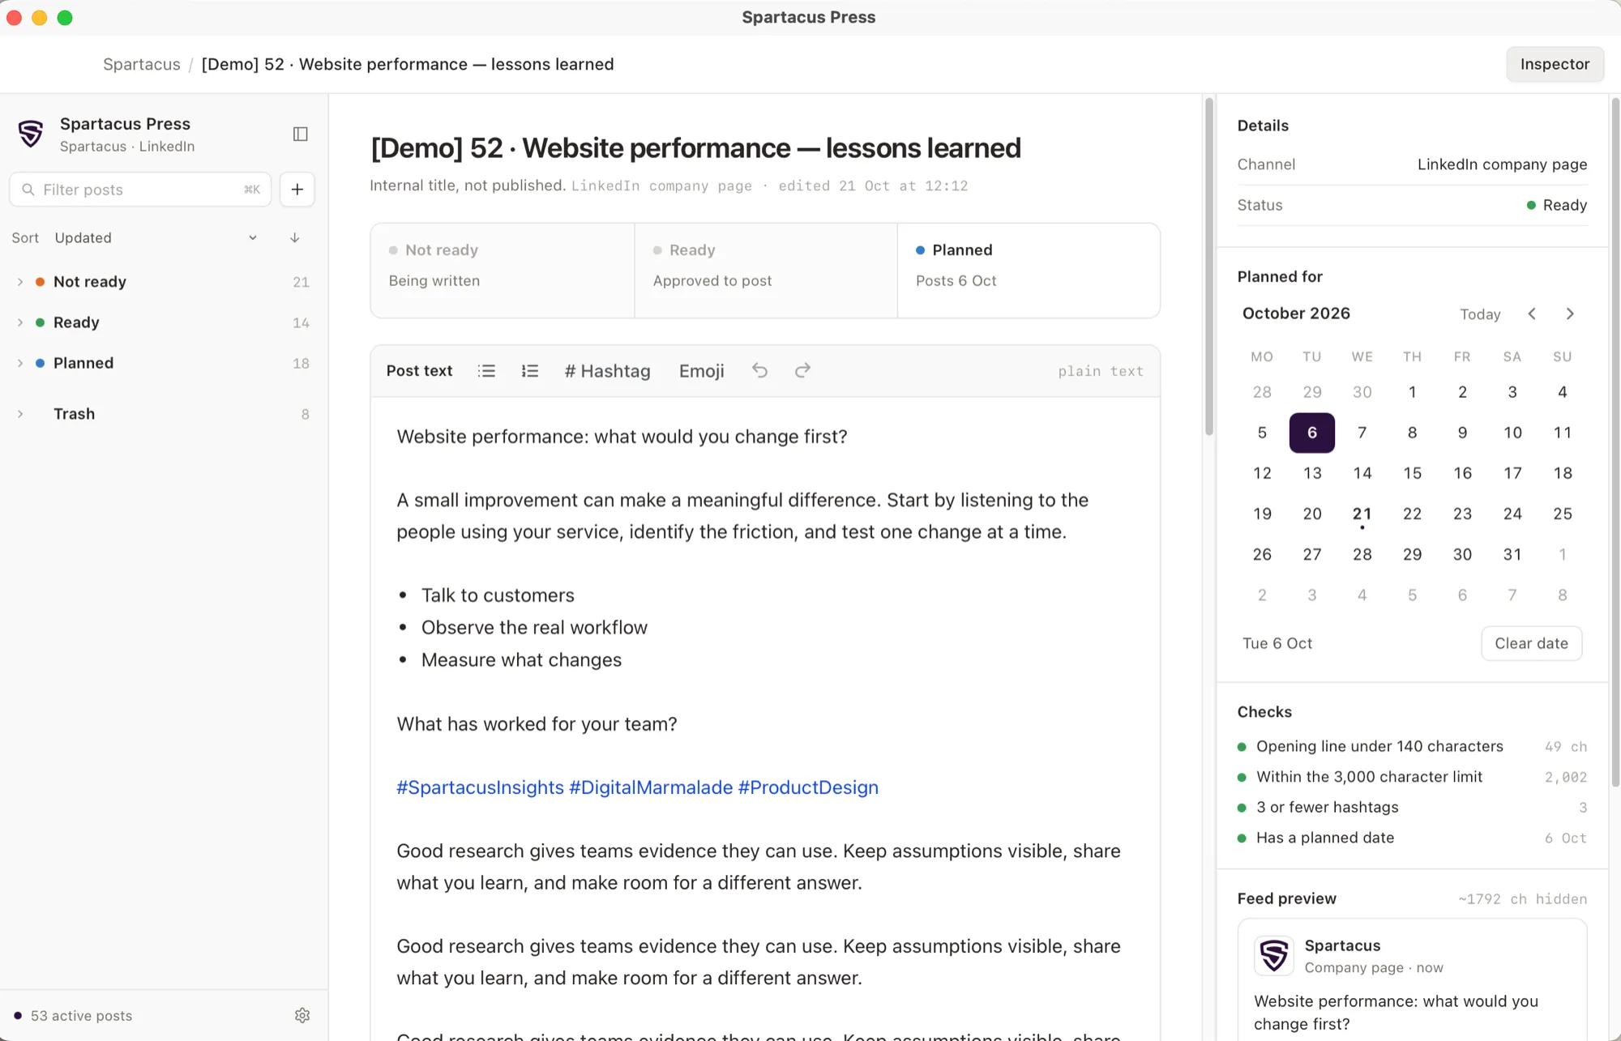Open settings gear in sidebar footer

coord(302,1015)
